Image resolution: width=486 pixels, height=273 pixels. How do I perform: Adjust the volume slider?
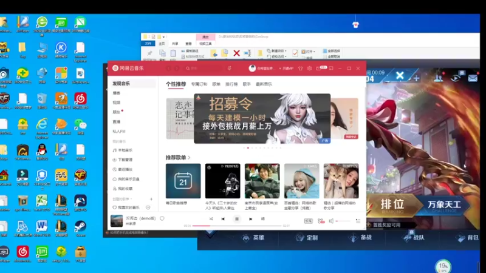click(x=343, y=221)
